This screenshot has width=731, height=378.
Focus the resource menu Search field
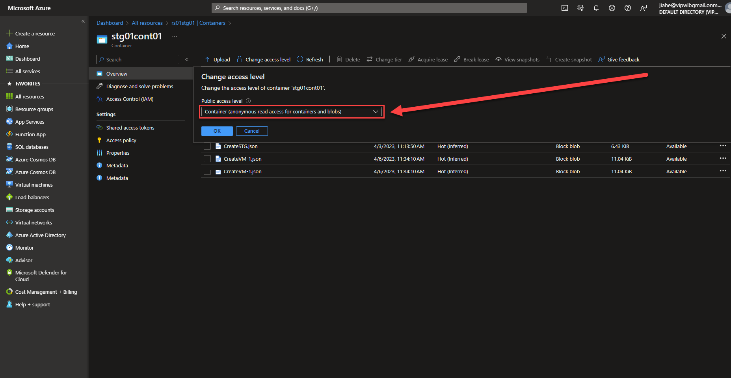138,59
